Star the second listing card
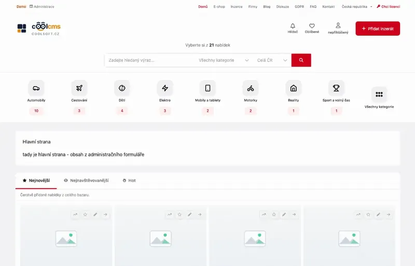415x266 pixels. pos(179,214)
